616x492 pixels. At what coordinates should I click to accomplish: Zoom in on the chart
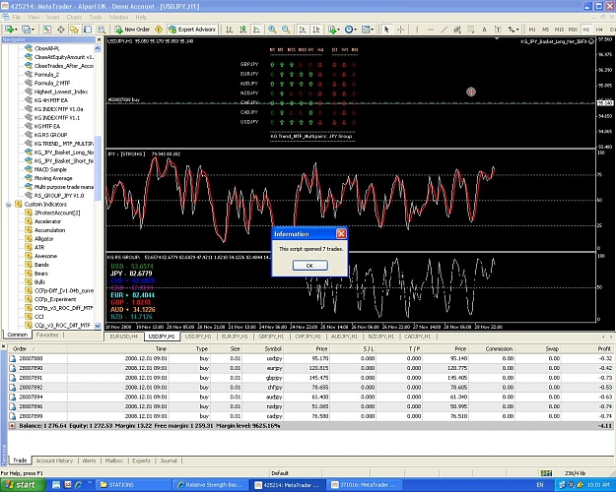pos(272,30)
